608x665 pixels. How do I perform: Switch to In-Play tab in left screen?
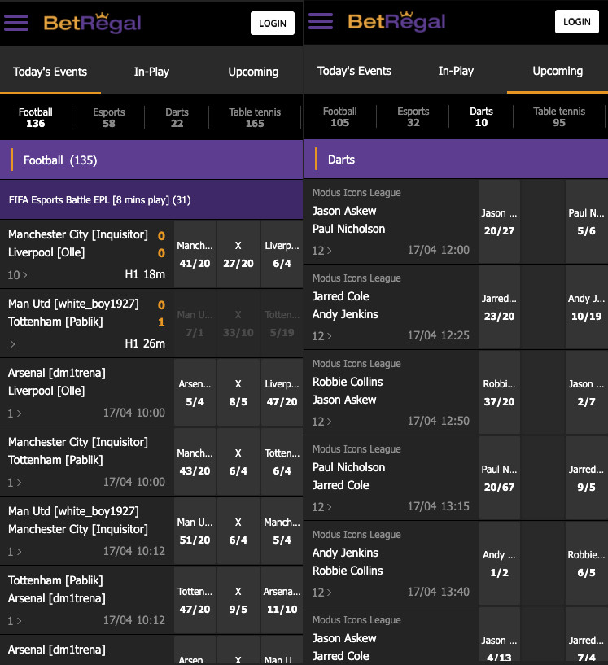tap(151, 72)
